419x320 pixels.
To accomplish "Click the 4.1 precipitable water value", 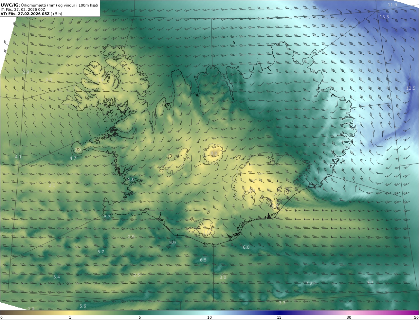I will (18, 157).
